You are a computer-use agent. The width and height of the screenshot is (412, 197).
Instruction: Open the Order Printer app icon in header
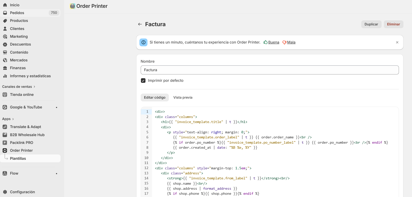tap(73, 6)
